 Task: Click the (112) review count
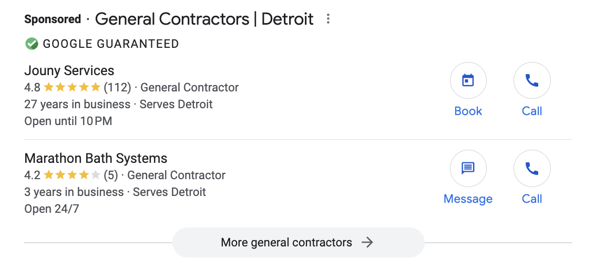(x=117, y=88)
